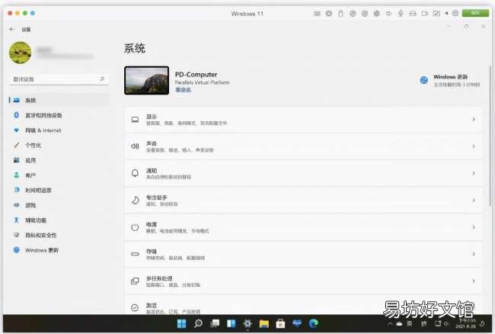Click the Parallels keyboard toolbar icon
Image resolution: width=495 pixels, height=334 pixels.
[x=317, y=13]
